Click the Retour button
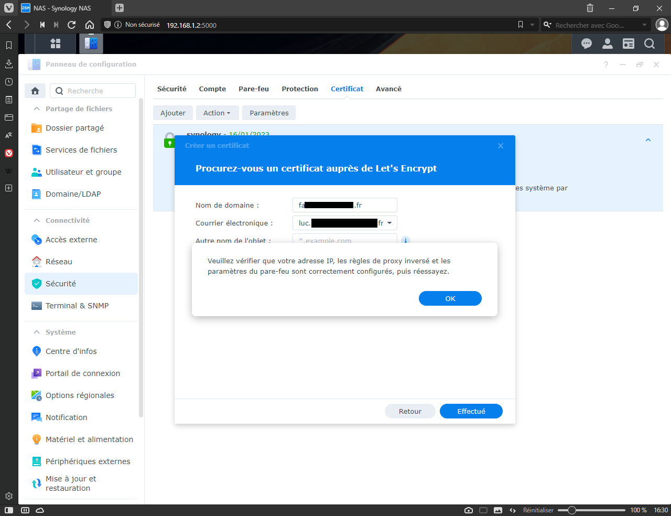671x516 pixels. pyautogui.click(x=410, y=411)
